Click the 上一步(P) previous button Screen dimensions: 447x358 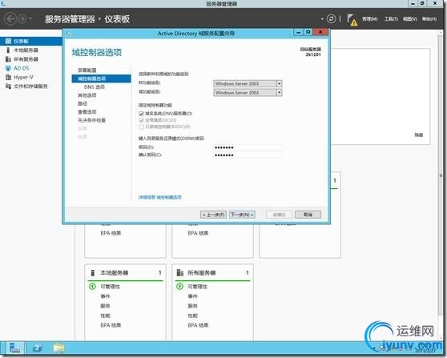(x=213, y=215)
